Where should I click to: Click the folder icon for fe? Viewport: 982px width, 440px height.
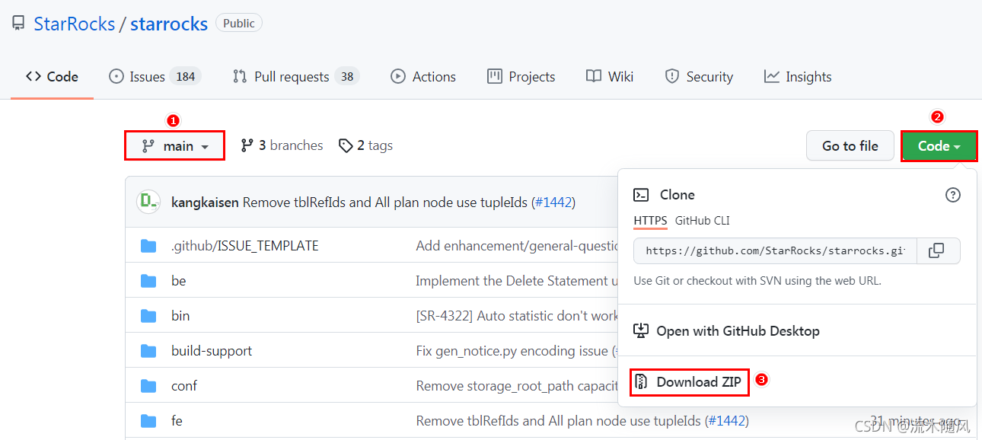tap(148, 421)
